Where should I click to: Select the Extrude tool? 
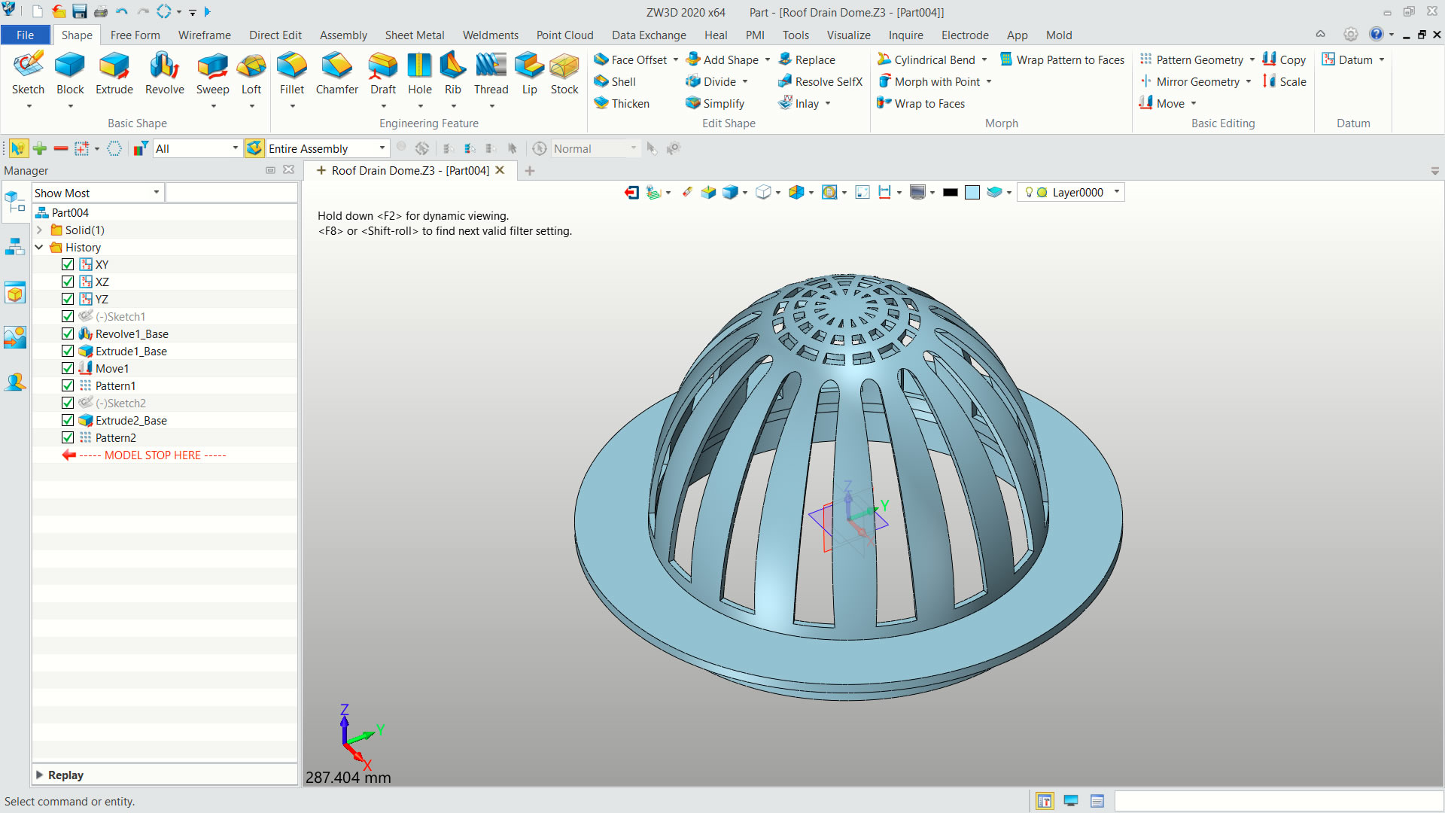(114, 74)
